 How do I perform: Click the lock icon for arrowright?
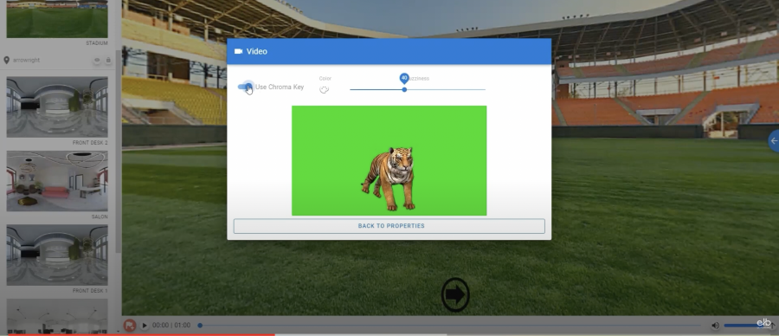(108, 60)
